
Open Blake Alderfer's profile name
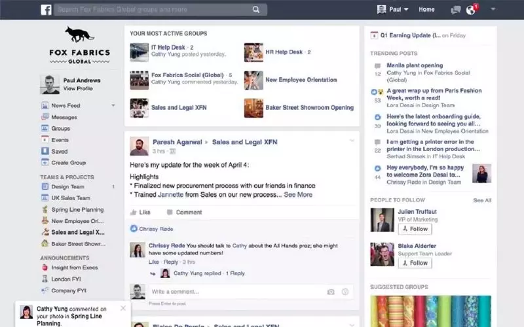pos(417,246)
